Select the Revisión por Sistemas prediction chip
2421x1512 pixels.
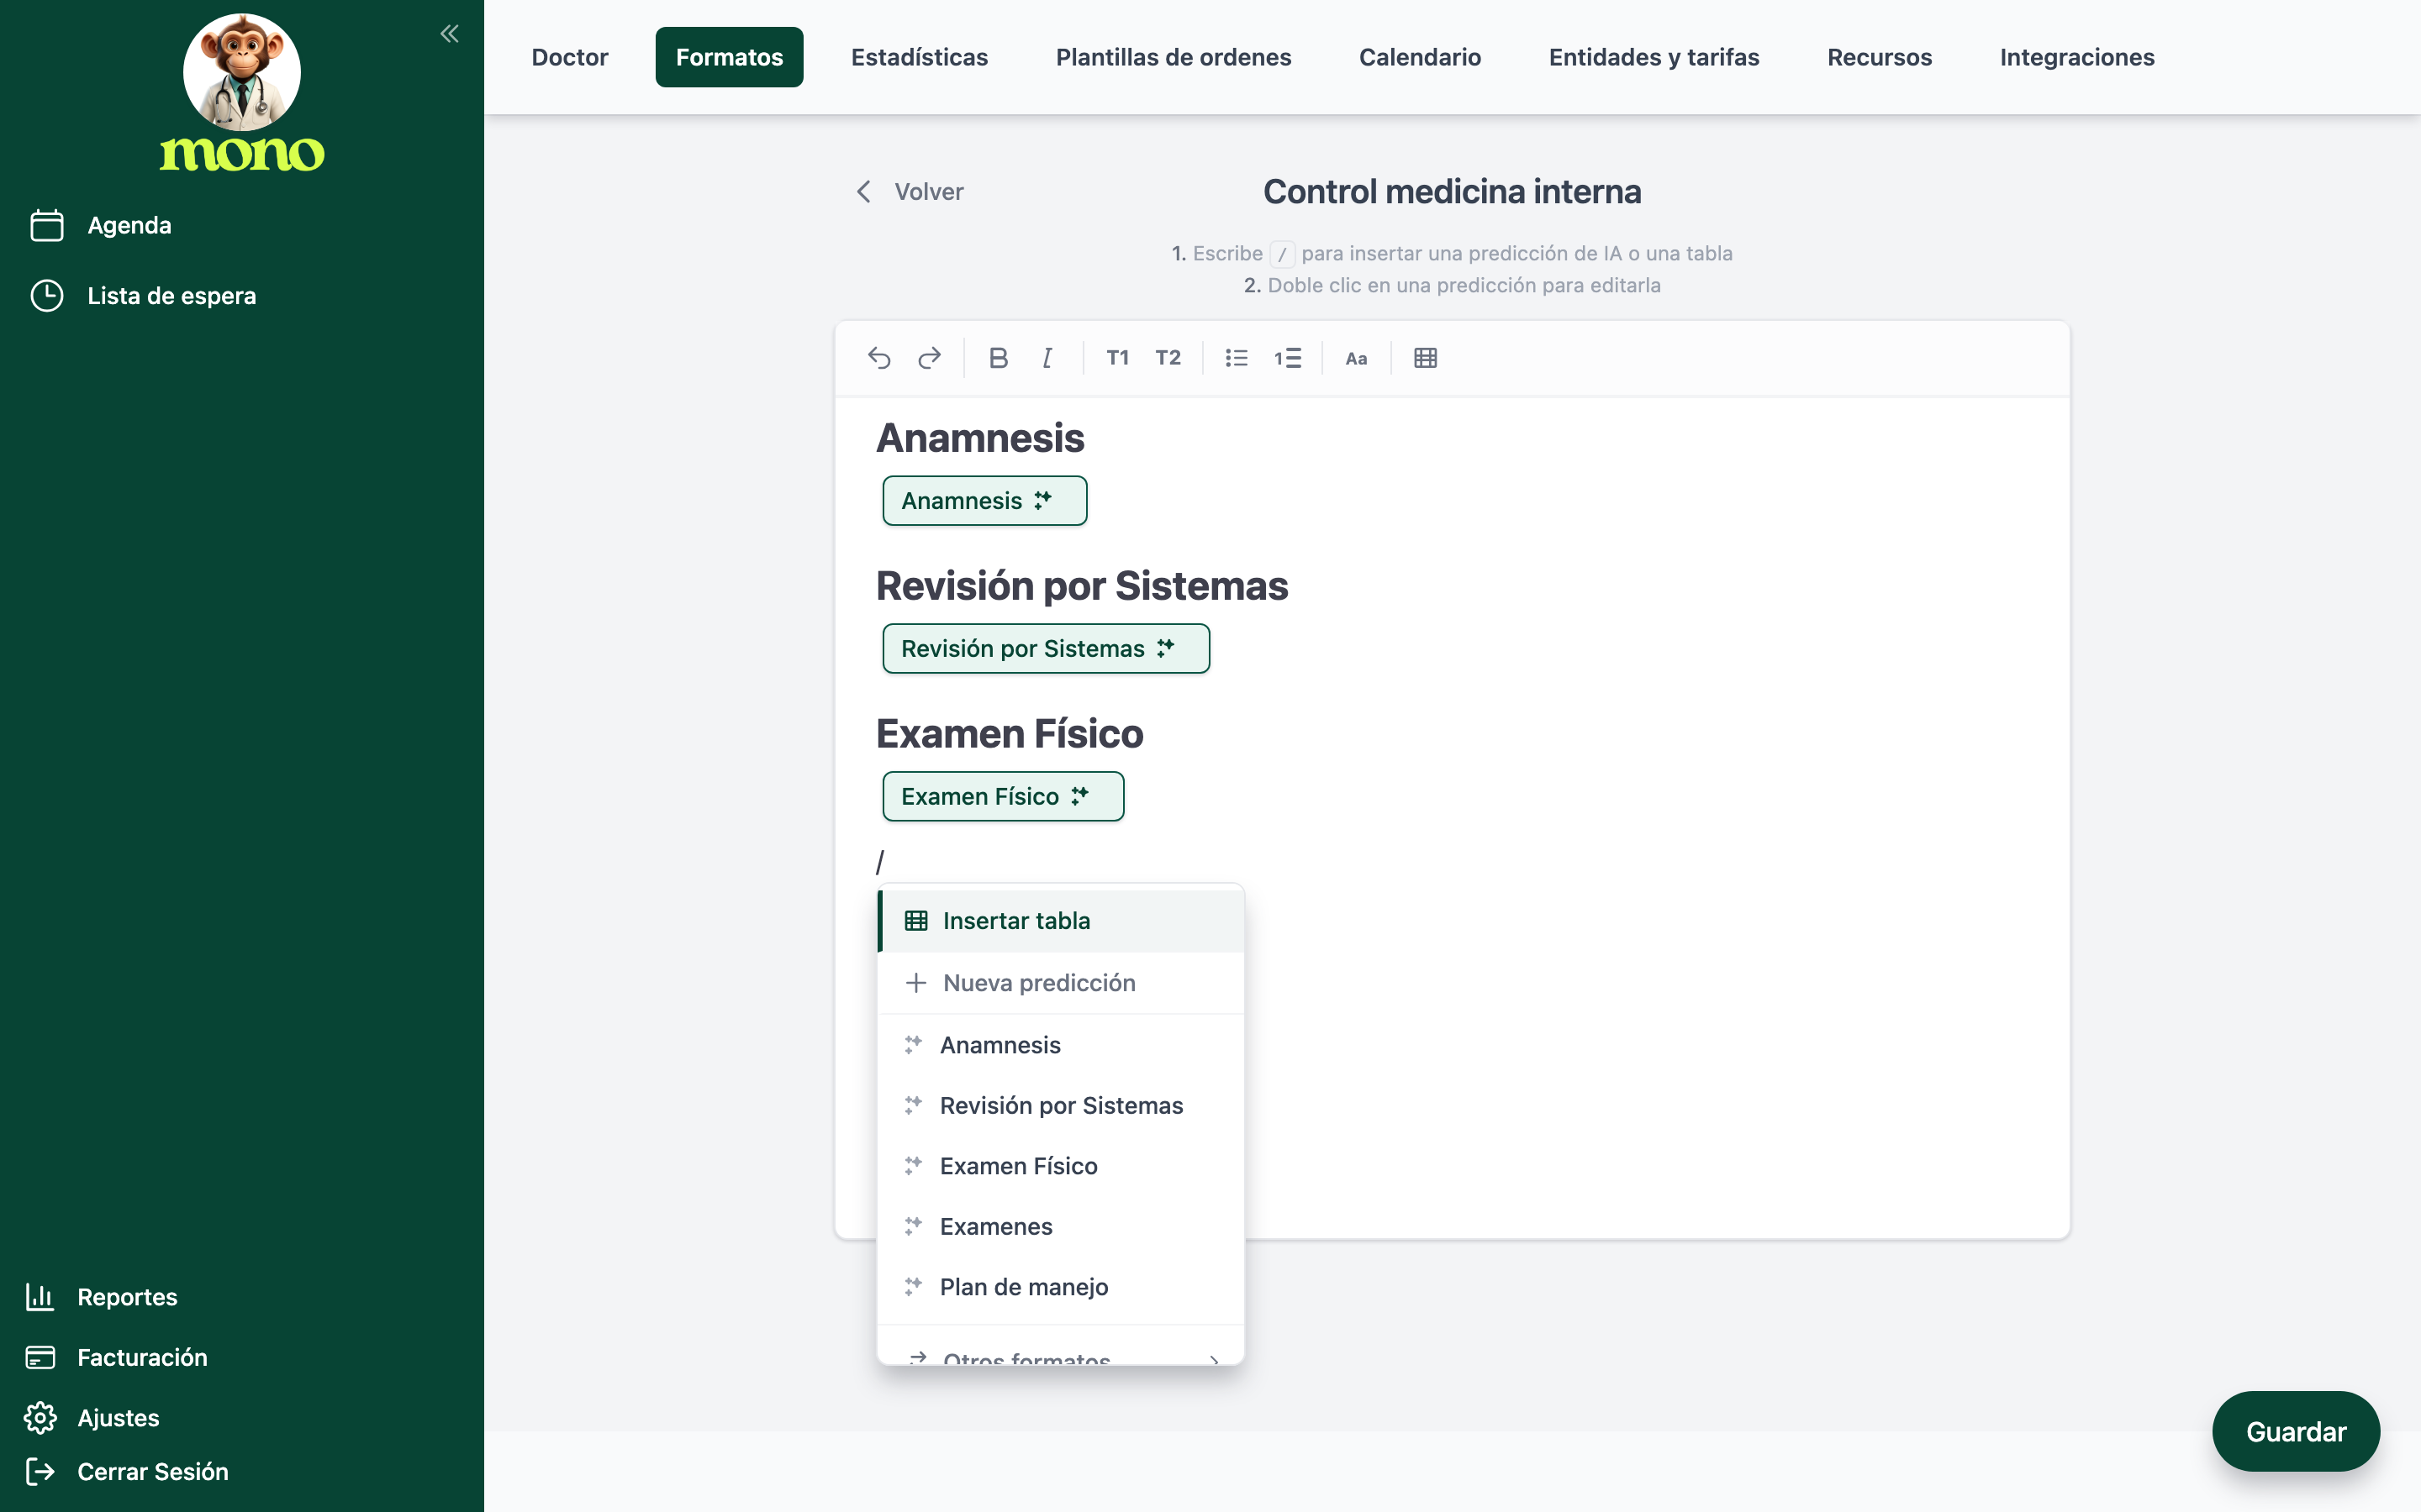[1046, 648]
